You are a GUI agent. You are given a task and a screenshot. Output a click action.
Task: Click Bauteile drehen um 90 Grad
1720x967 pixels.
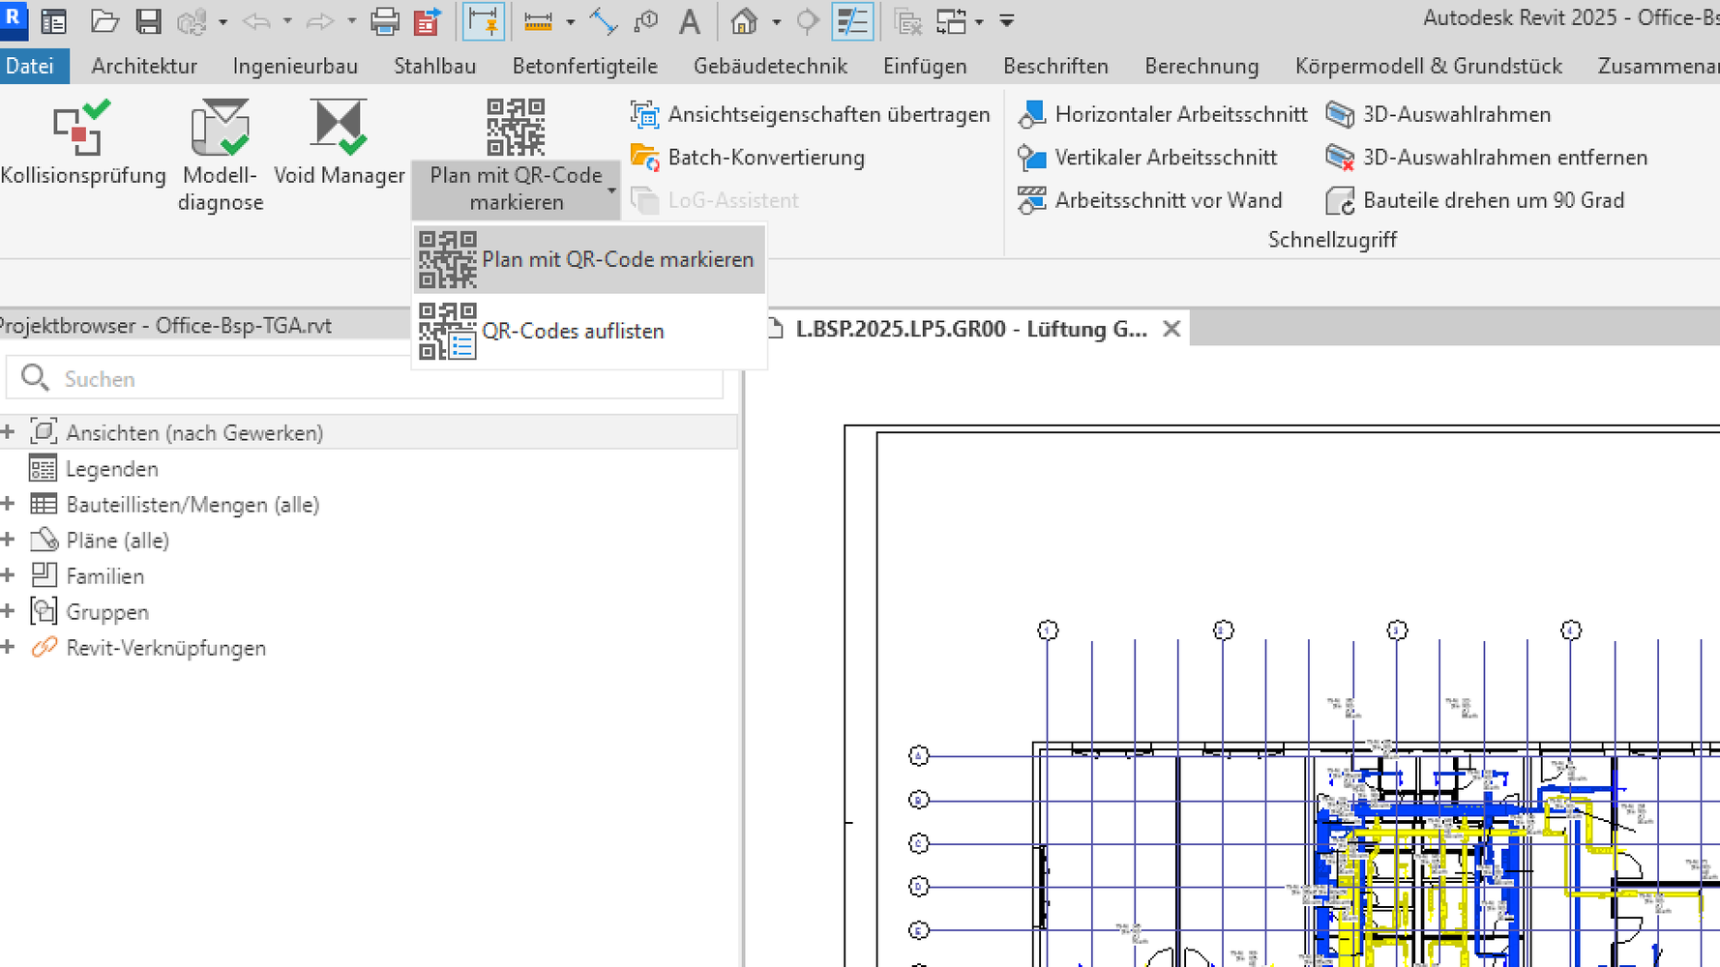tap(1475, 200)
